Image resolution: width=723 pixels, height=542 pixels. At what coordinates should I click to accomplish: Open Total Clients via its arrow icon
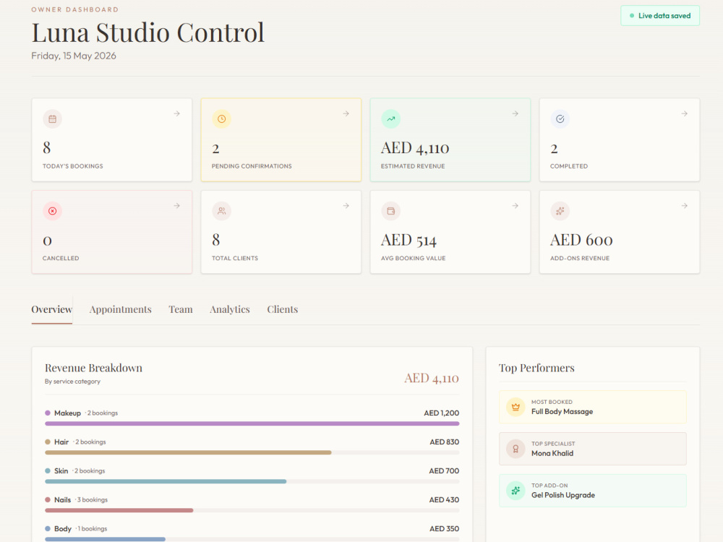pyautogui.click(x=346, y=205)
